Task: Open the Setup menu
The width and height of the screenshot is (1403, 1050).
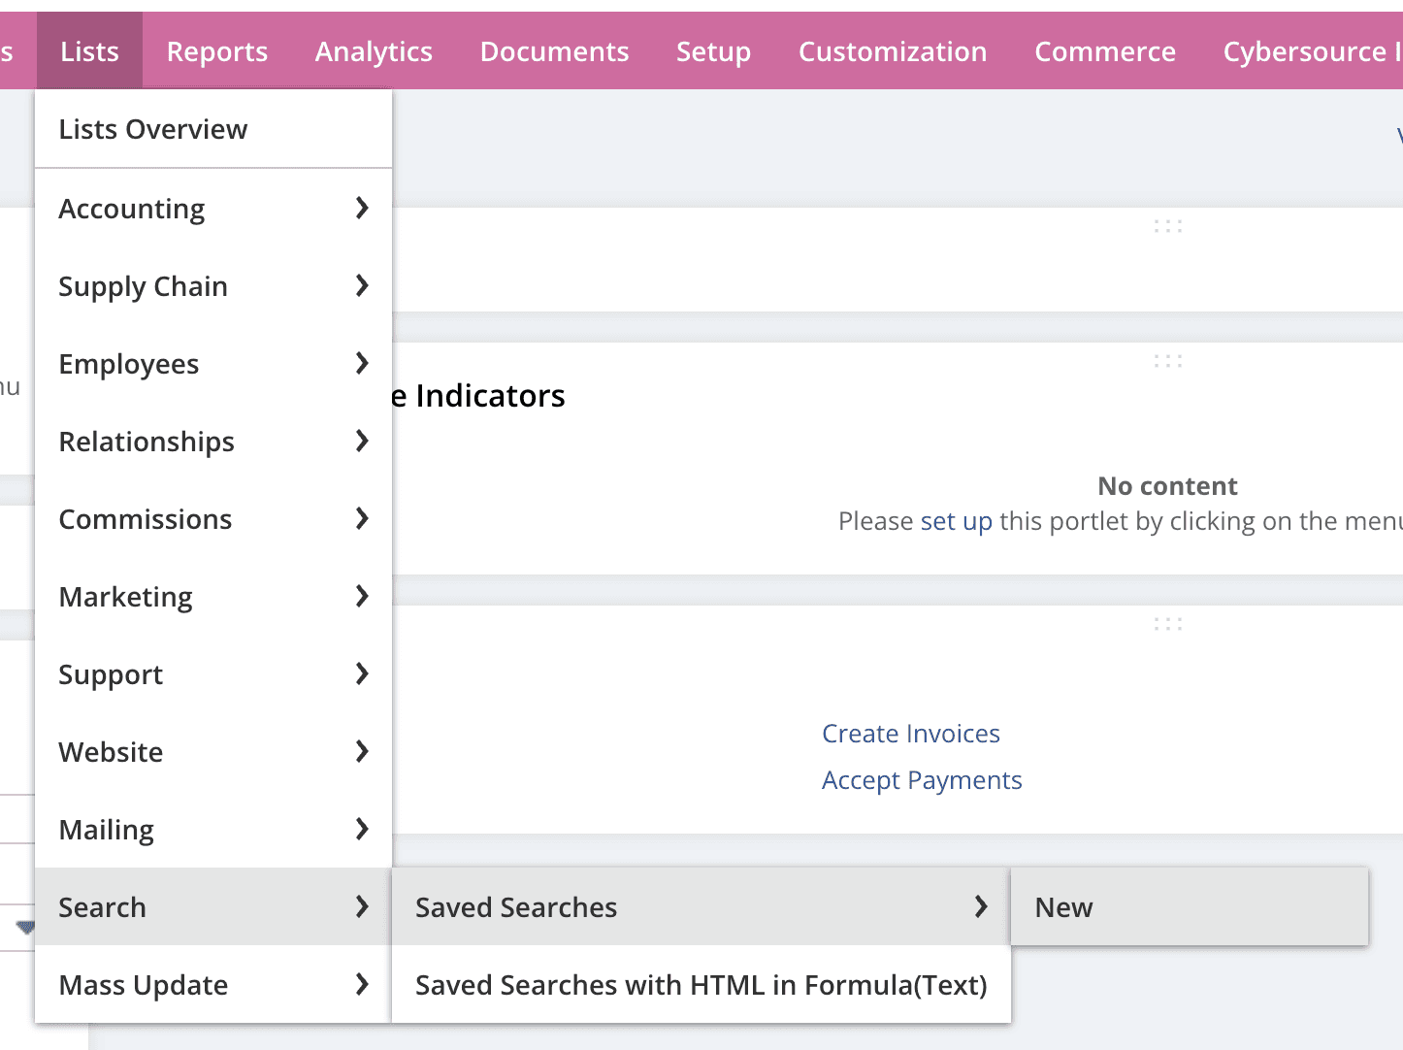Action: pos(713,50)
